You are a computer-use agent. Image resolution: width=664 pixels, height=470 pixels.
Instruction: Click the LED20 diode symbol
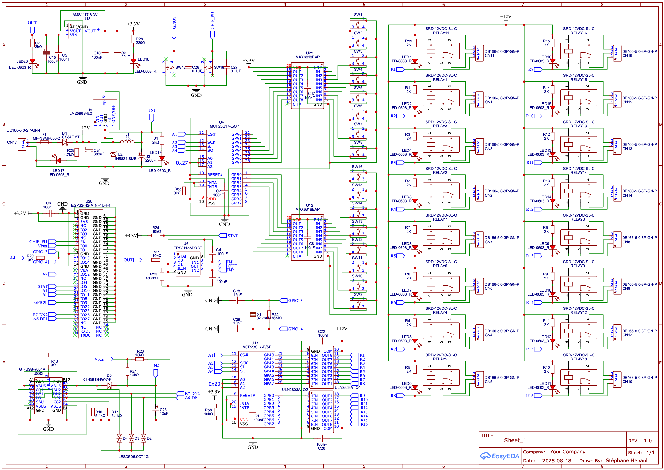[32, 61]
